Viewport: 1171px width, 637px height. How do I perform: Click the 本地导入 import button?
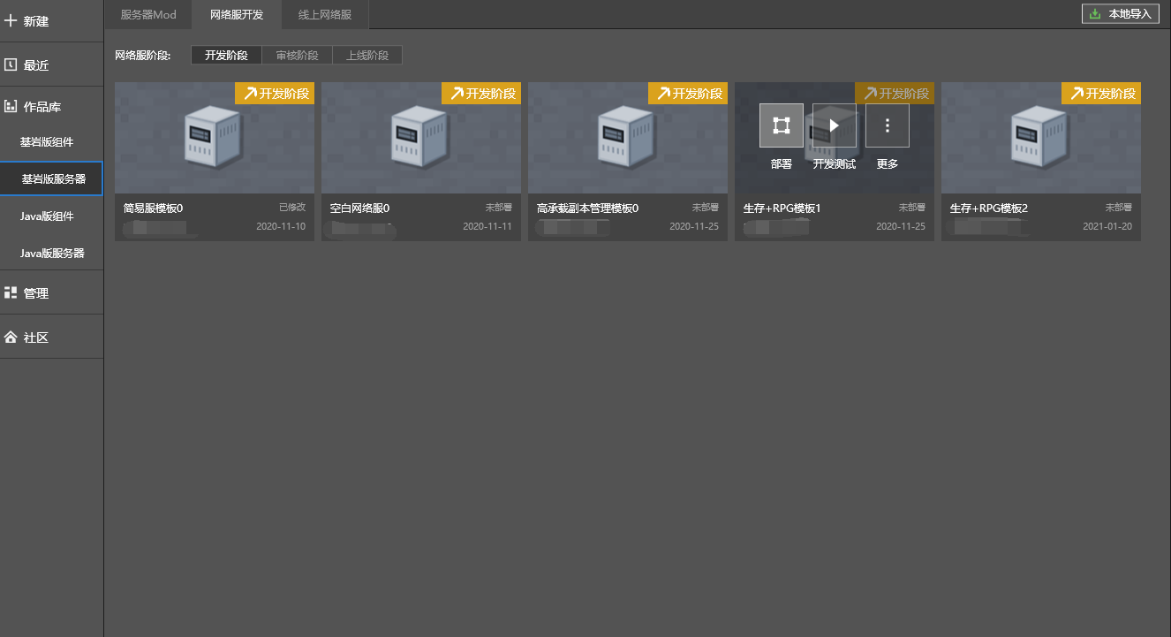1121,13
